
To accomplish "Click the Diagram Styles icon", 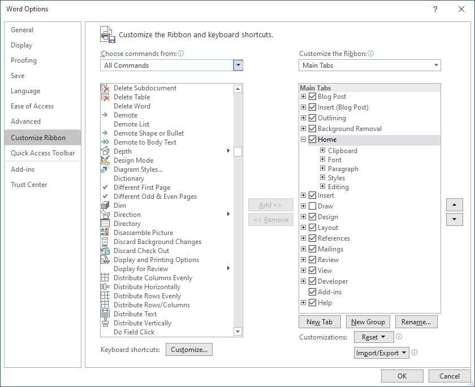I will tap(104, 169).
